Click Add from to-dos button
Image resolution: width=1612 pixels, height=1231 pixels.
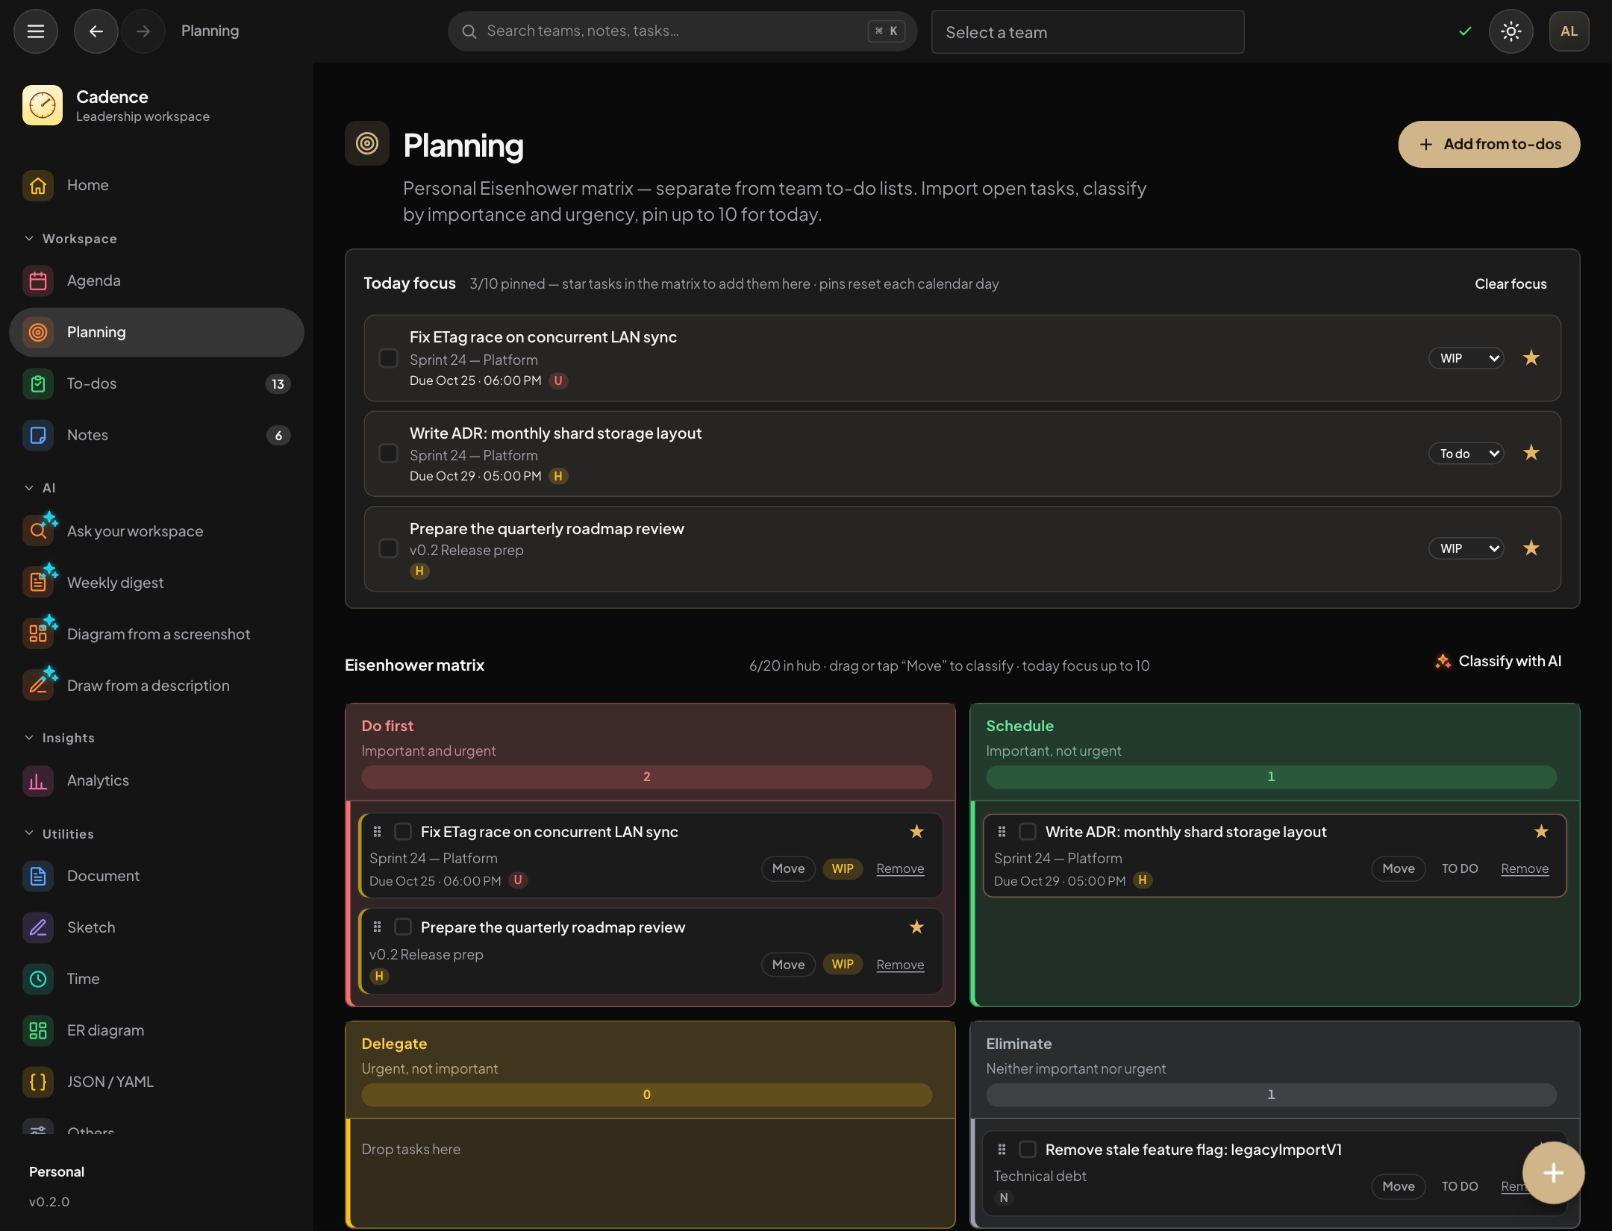[1489, 144]
